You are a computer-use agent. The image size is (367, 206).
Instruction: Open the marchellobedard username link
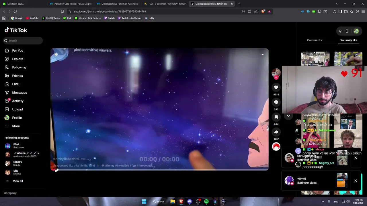point(66,159)
